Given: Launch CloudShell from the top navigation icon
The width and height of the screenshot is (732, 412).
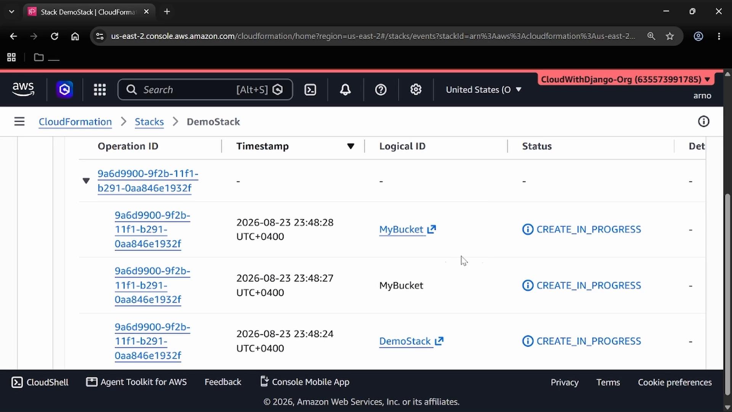Looking at the screenshot, I should point(310,90).
